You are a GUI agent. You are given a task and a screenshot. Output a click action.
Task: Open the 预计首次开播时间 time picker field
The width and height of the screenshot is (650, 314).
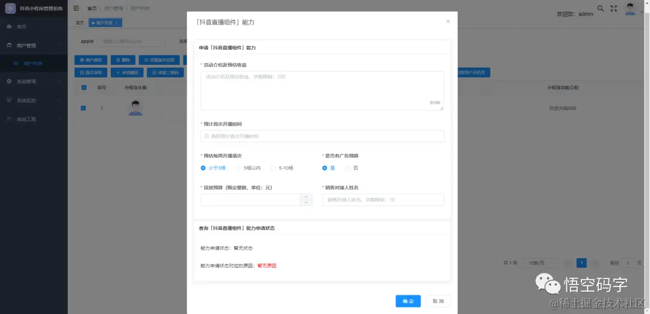(322, 136)
